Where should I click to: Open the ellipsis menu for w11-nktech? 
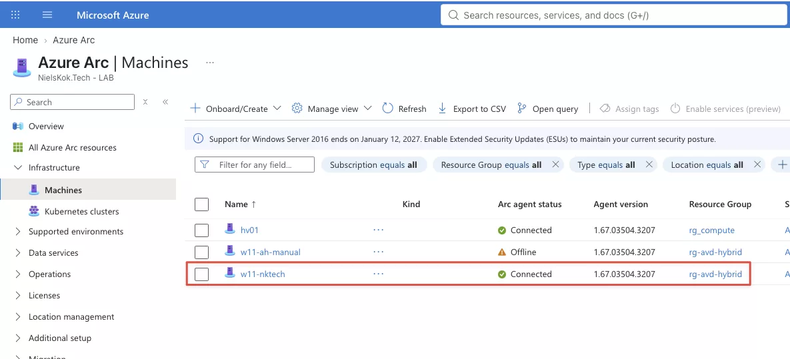379,274
